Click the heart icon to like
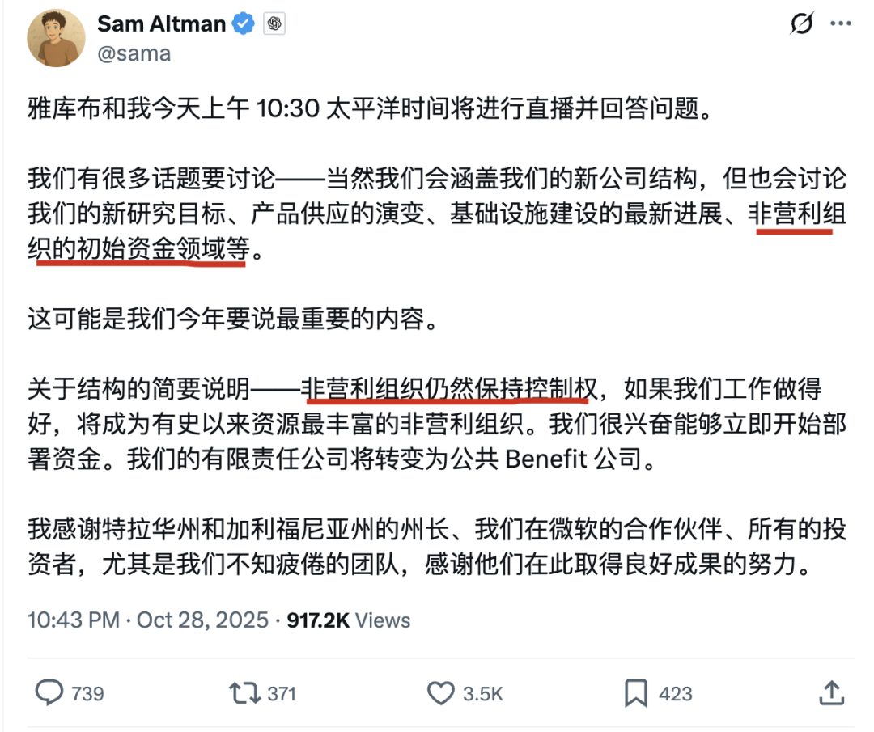The height and width of the screenshot is (732, 874). coord(440,692)
